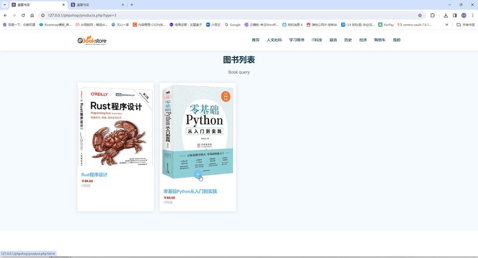
Task: Click the 图书列表 page heading
Action: point(239,60)
